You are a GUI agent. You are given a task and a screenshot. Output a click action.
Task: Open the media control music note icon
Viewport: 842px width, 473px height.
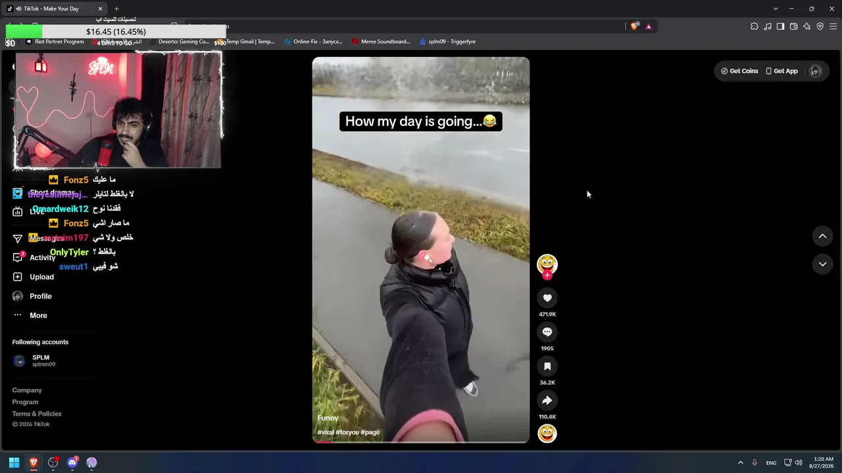click(768, 26)
